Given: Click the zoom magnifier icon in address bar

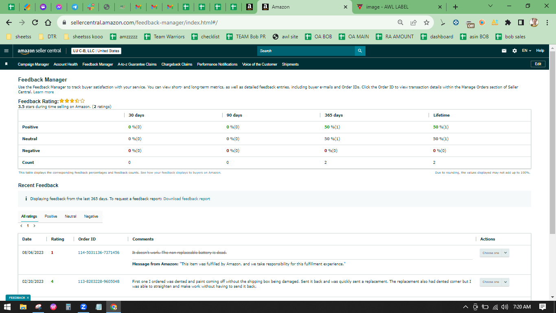Looking at the screenshot, I should tap(401, 23).
